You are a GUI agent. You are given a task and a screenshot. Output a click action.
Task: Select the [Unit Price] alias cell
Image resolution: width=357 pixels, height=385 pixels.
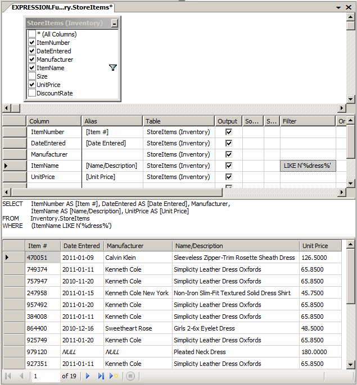(x=112, y=177)
